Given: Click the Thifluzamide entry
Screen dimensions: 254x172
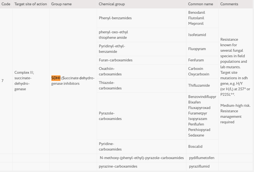Looking at the screenshot, I should pos(199,86).
